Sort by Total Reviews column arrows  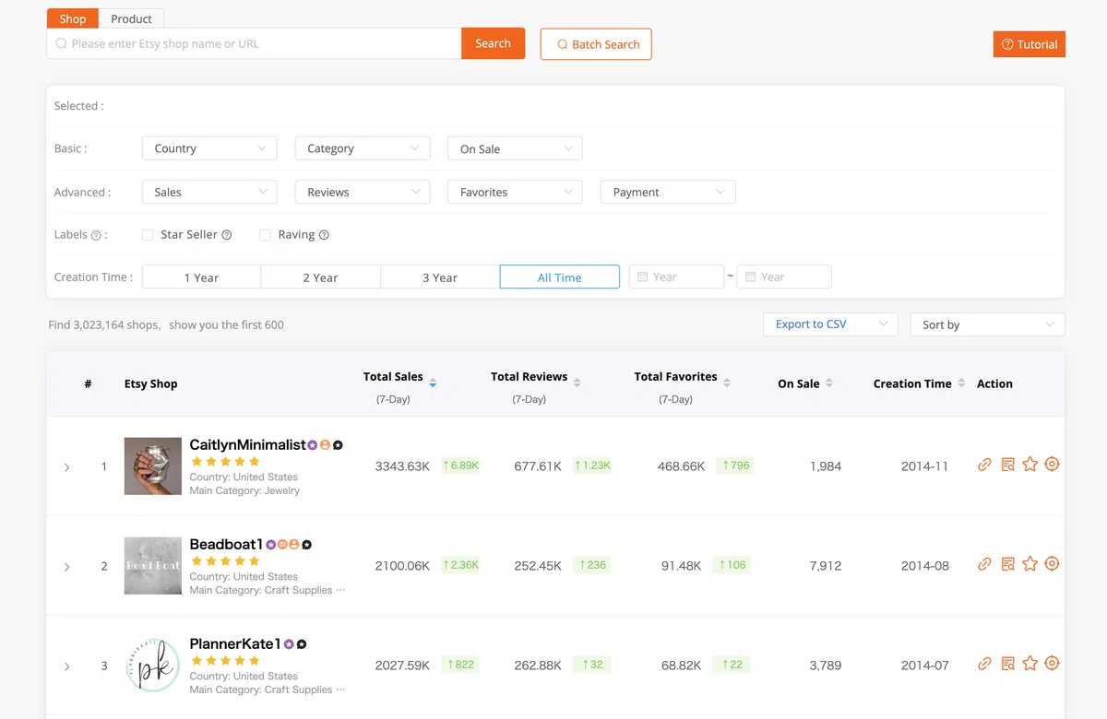tap(577, 383)
